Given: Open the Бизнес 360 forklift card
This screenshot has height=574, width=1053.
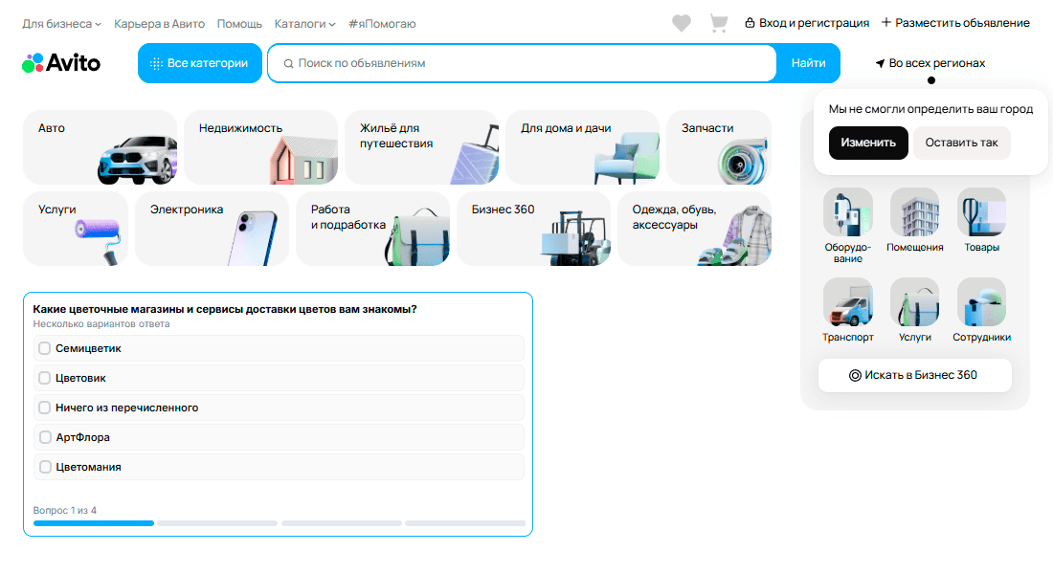Looking at the screenshot, I should coord(533,229).
